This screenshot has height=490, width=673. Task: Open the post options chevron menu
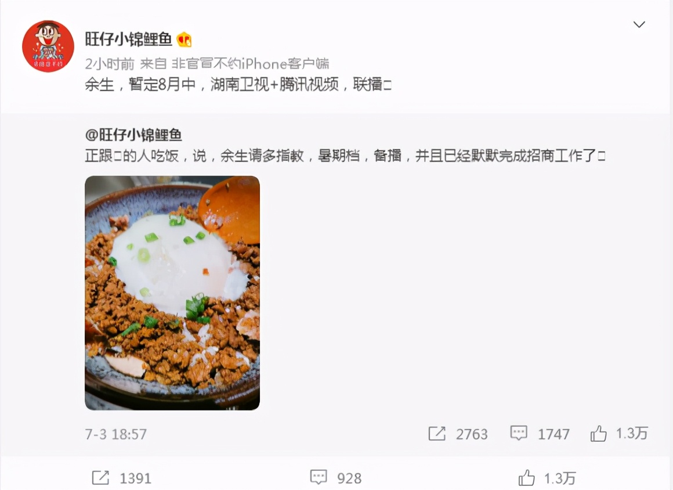(639, 24)
